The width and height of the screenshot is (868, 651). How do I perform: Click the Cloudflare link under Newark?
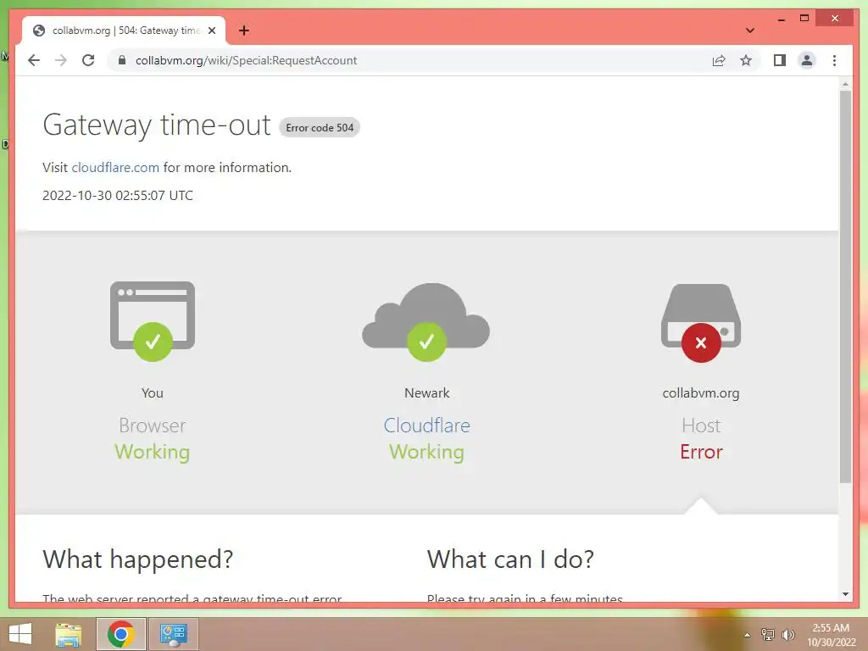pyautogui.click(x=427, y=426)
